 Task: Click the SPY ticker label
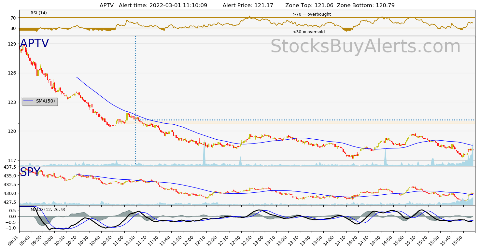(x=30, y=172)
